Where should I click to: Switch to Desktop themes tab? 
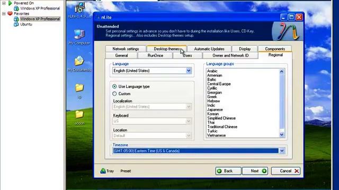[166, 49]
